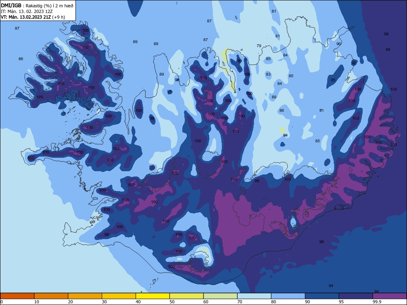Select the 'IT: Mán. 13. 02. 2023 12Z' line
Screen dimensions: 407x305
(x=26, y=11)
